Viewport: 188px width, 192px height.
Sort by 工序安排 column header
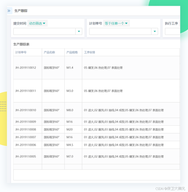pos(90,52)
